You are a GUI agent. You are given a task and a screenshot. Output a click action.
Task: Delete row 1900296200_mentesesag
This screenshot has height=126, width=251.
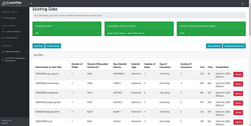(238, 84)
